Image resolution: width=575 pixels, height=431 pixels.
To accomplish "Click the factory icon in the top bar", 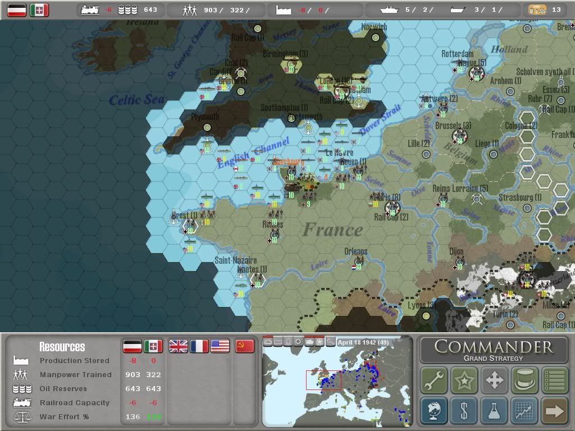I will click(x=284, y=10).
